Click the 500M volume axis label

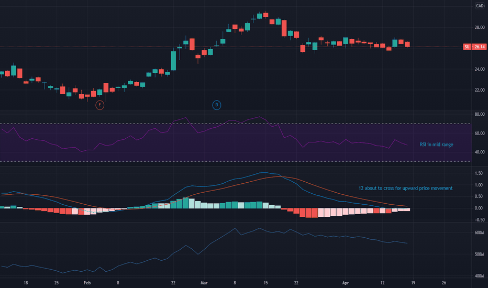point(479,254)
